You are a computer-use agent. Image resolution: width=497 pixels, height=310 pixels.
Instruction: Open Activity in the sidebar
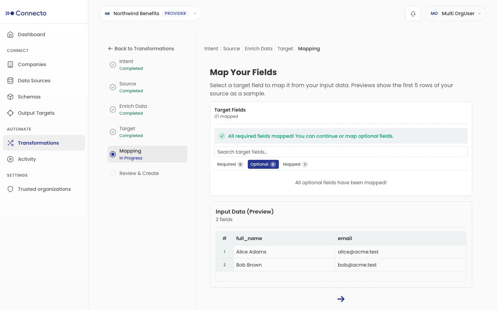[x=44, y=159]
